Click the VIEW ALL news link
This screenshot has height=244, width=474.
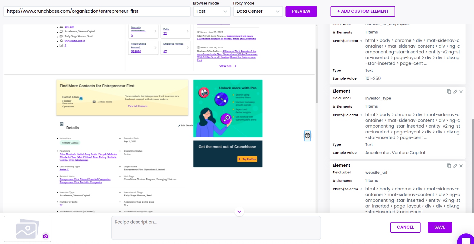pyautogui.click(x=225, y=66)
